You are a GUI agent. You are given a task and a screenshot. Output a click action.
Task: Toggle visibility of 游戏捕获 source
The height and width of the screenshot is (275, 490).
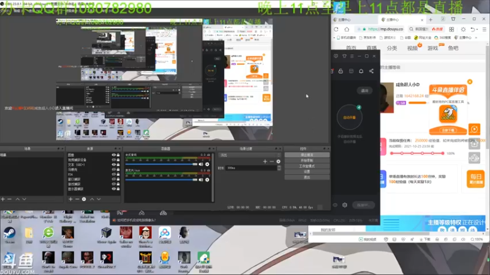[114, 184]
